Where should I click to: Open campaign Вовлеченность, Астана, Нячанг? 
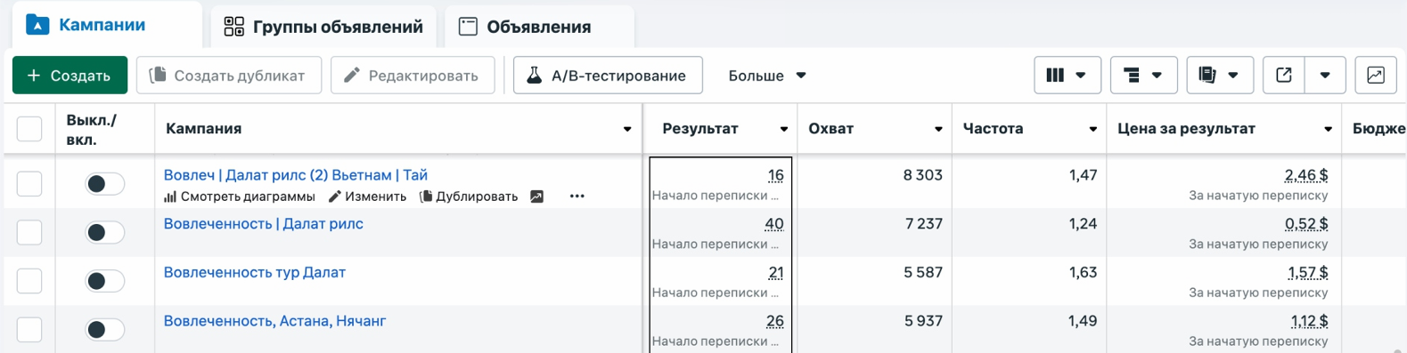click(274, 321)
